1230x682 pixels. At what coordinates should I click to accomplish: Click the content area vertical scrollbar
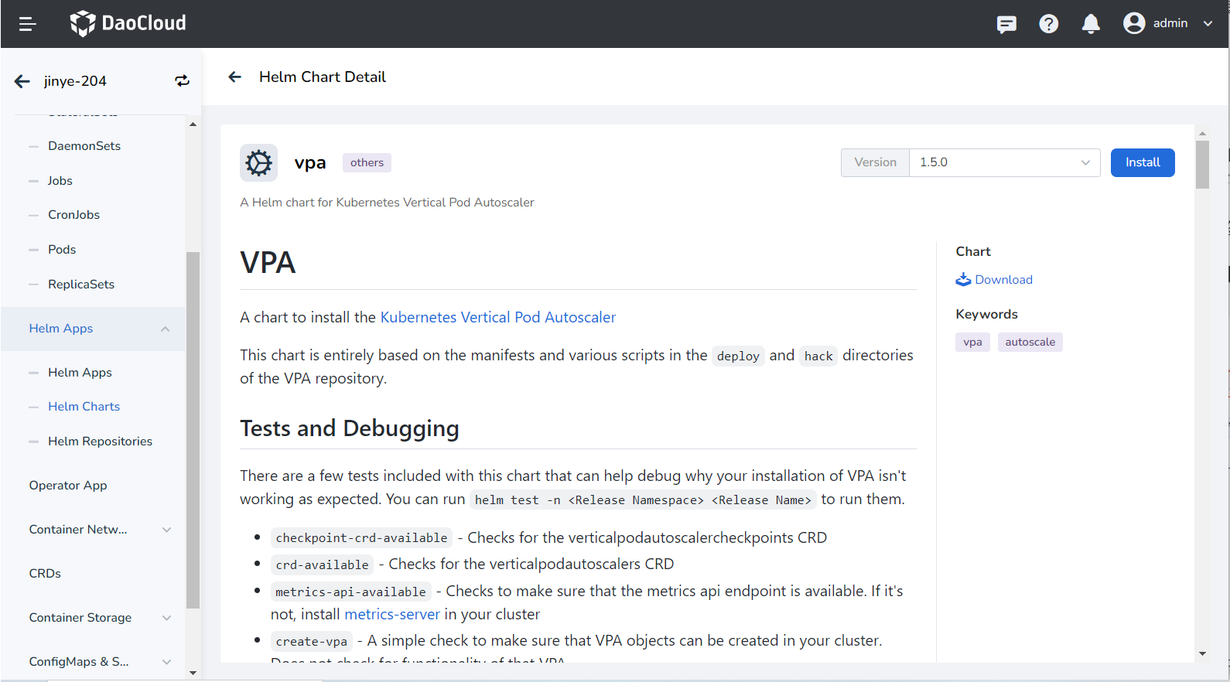coord(1201,165)
